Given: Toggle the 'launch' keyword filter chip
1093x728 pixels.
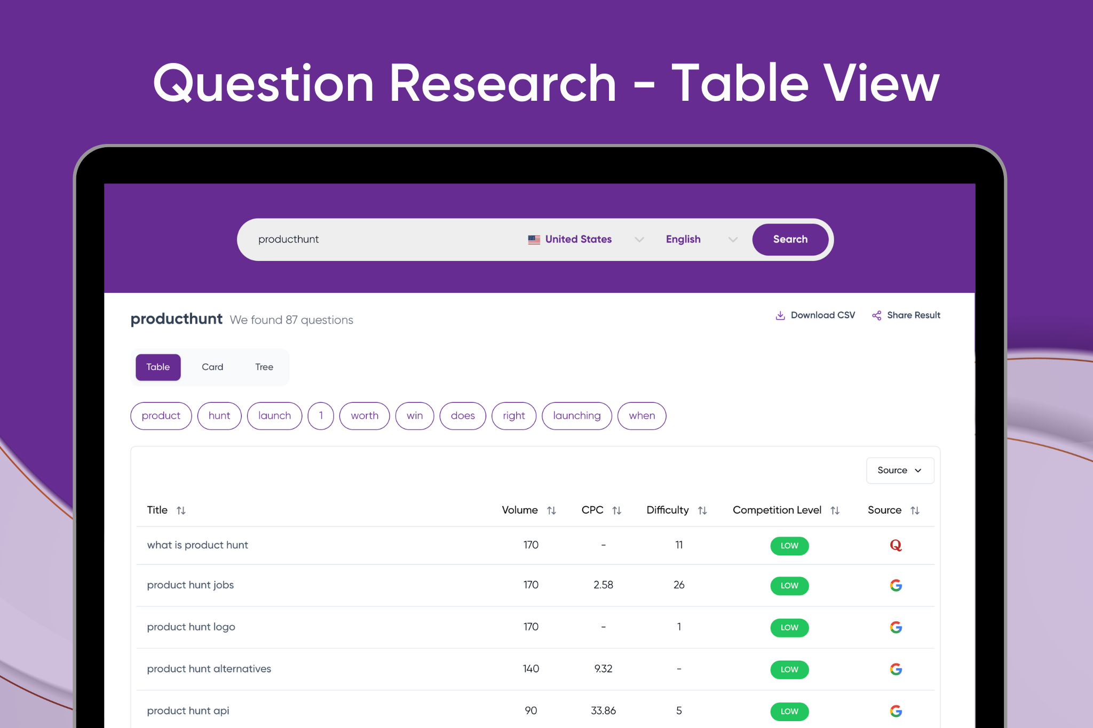Looking at the screenshot, I should (x=274, y=415).
